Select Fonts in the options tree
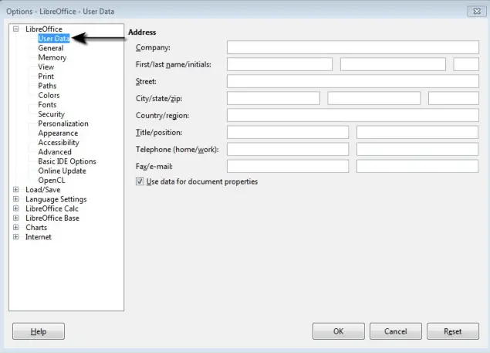Screen dimensions: 490x353 (x=47, y=104)
